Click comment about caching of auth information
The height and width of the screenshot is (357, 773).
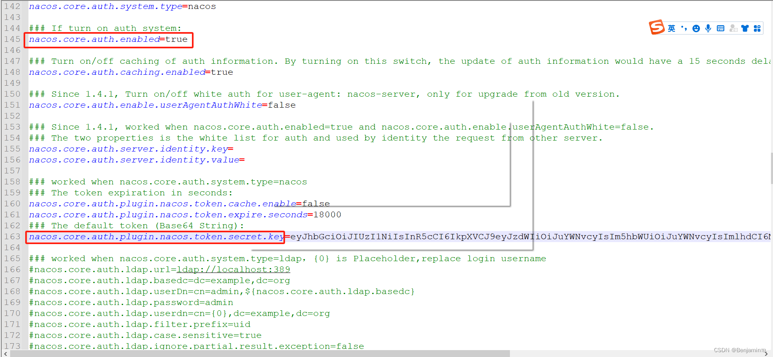400,61
